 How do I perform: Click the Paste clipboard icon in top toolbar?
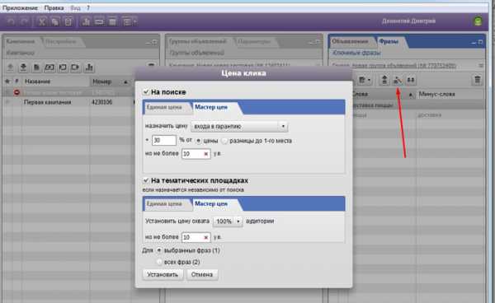pos(68,21)
